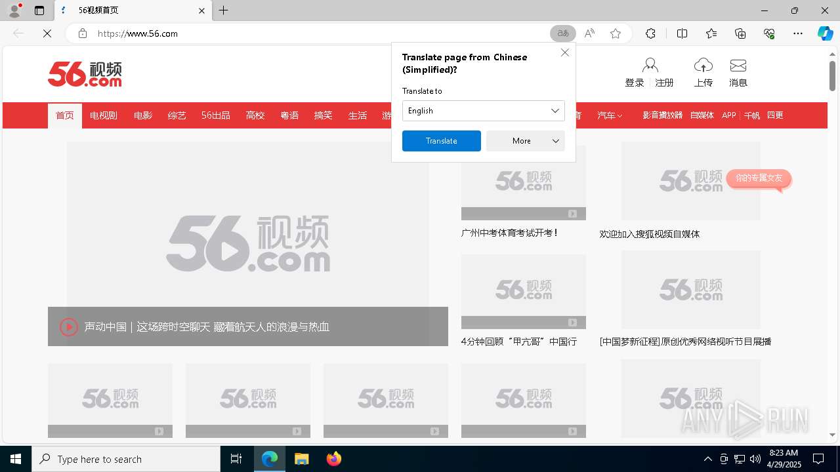
Task: Open the Translate to language dropdown
Action: pos(484,111)
